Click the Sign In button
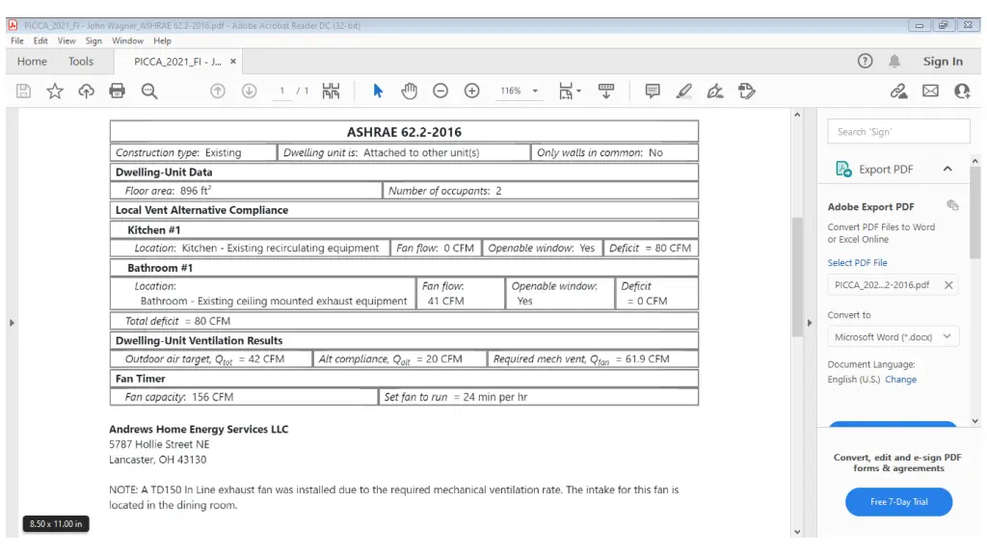 coord(943,61)
